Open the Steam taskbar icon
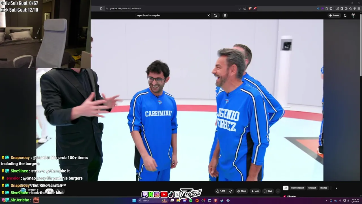Screen dimensions: 362x204 (221, 201)
